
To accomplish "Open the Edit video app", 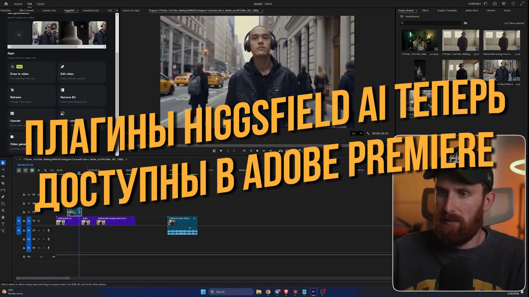I will tap(82, 72).
